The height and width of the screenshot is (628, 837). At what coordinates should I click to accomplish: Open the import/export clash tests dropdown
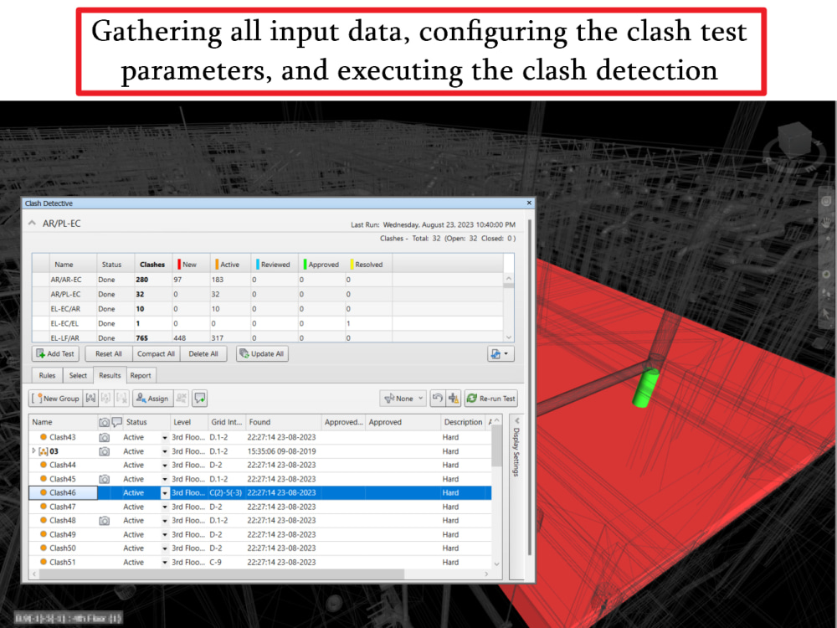(x=501, y=353)
